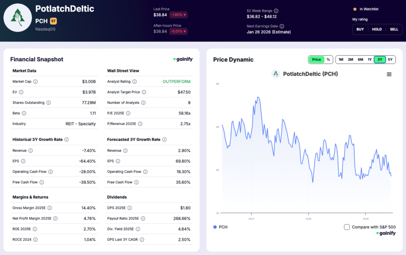Switch chart to percent (%) mode

pos(328,60)
